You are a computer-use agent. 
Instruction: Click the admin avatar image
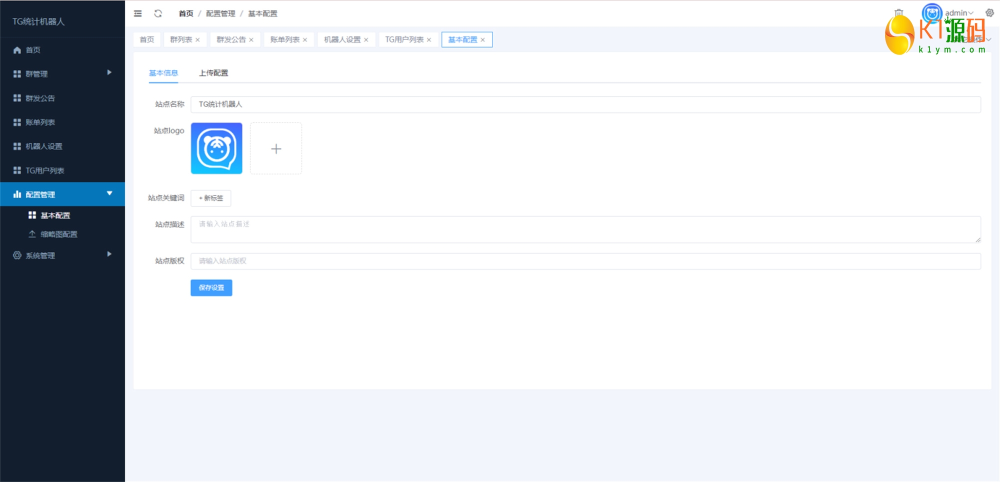pos(932,13)
